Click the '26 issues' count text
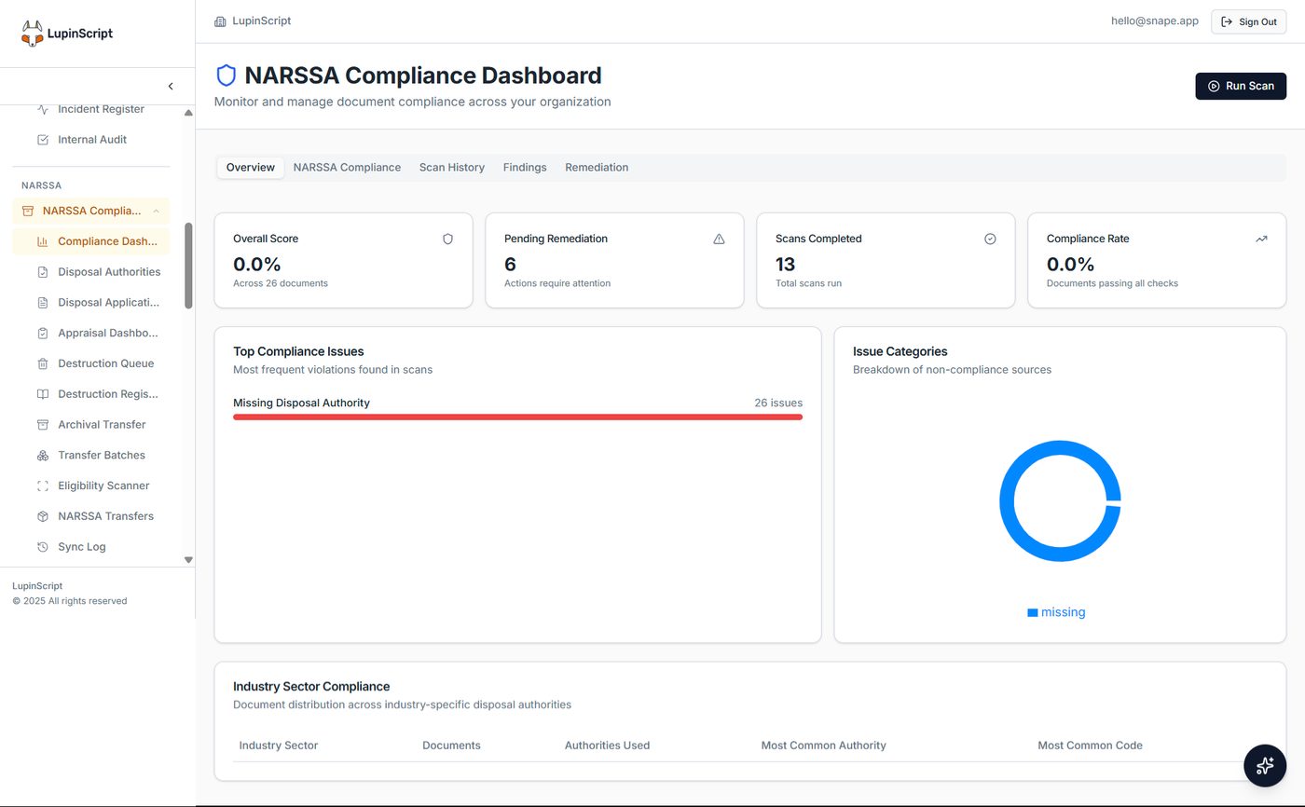The height and width of the screenshot is (807, 1305). [778, 403]
